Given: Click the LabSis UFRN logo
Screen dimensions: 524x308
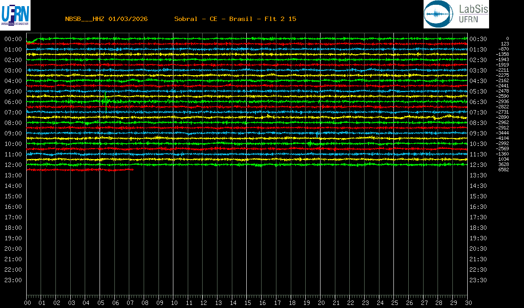Looking at the screenshot, I should 456,14.
